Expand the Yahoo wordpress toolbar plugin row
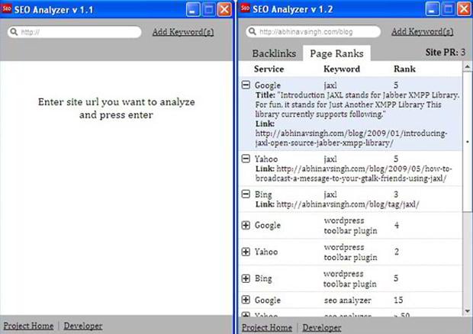Screen dimensions: 473x334 pyautogui.click(x=246, y=252)
